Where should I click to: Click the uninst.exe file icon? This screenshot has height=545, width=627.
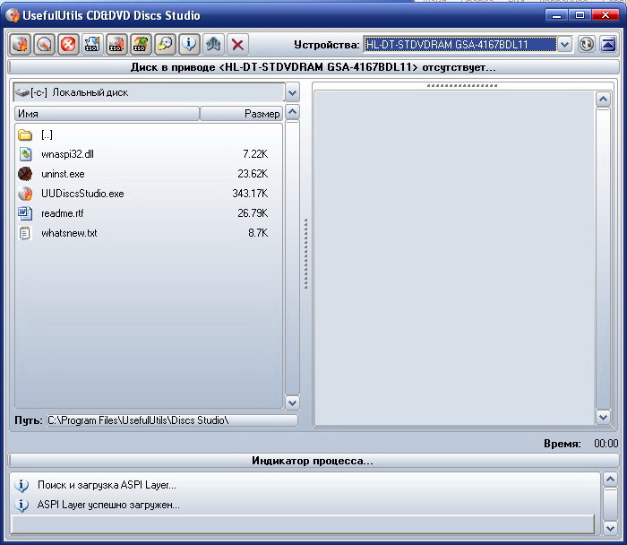click(x=25, y=174)
